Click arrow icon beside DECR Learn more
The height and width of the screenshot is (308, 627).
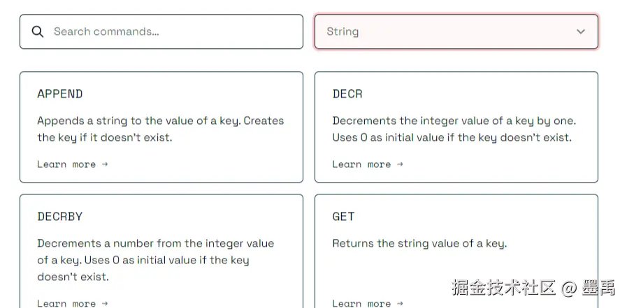(x=400, y=164)
